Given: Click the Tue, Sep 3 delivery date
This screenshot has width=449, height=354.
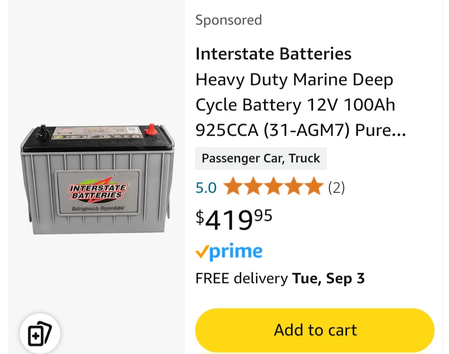Looking at the screenshot, I should [328, 278].
